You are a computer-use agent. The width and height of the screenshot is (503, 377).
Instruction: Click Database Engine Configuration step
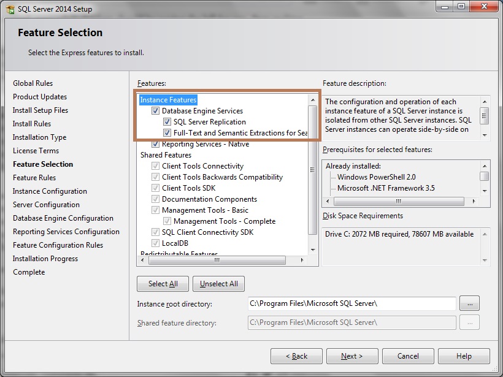coord(63,218)
